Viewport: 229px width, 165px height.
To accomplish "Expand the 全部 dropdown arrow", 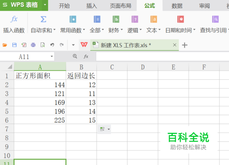I will [x=103, y=29].
